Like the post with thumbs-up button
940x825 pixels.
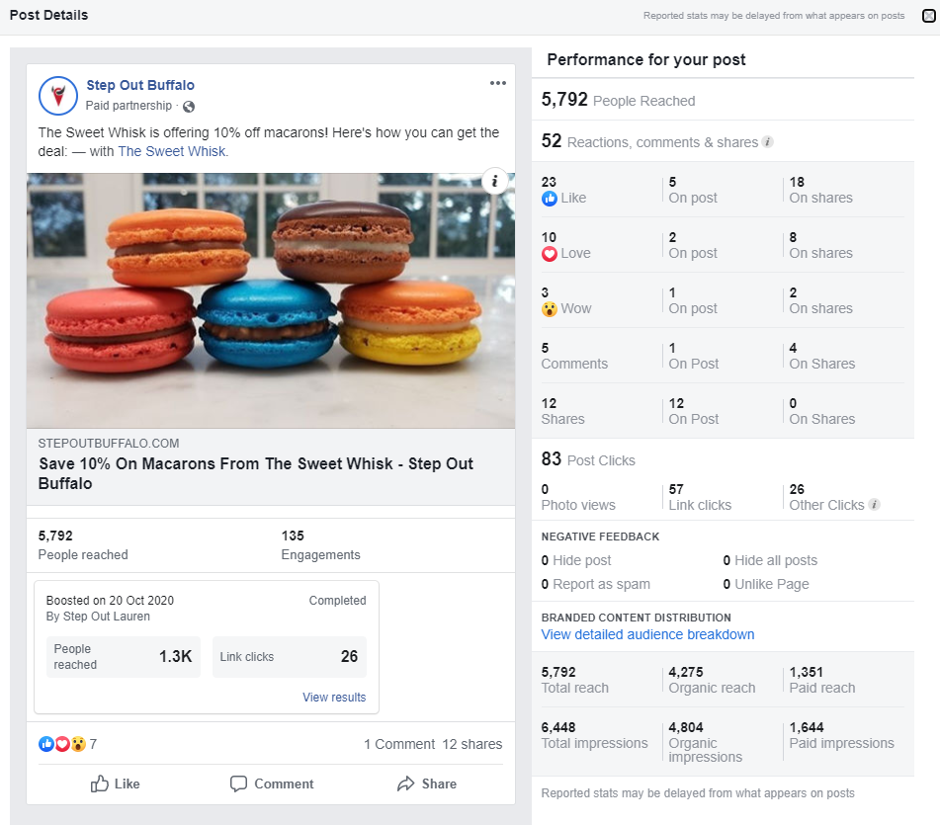click(x=115, y=784)
